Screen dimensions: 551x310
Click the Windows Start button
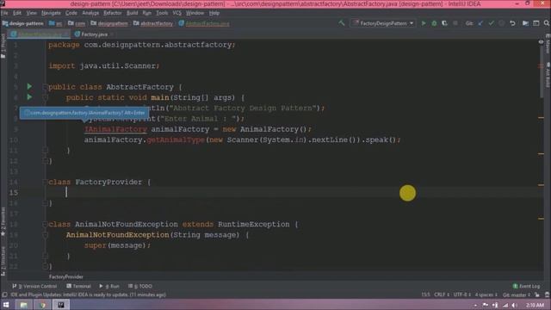point(6,305)
